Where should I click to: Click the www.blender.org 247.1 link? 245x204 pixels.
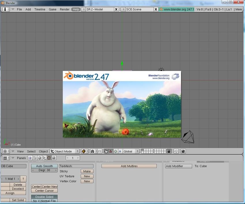pos(179,10)
